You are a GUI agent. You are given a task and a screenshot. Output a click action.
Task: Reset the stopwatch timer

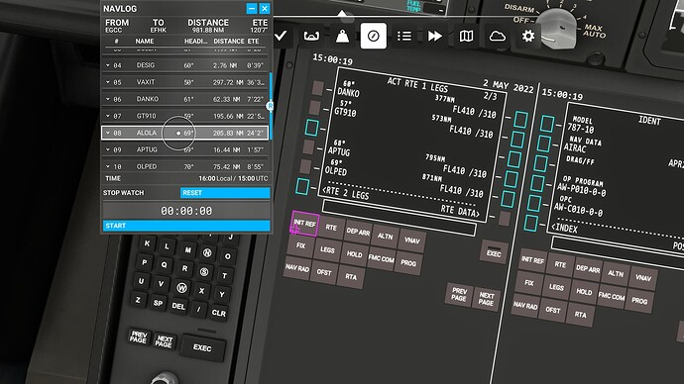coord(225,192)
